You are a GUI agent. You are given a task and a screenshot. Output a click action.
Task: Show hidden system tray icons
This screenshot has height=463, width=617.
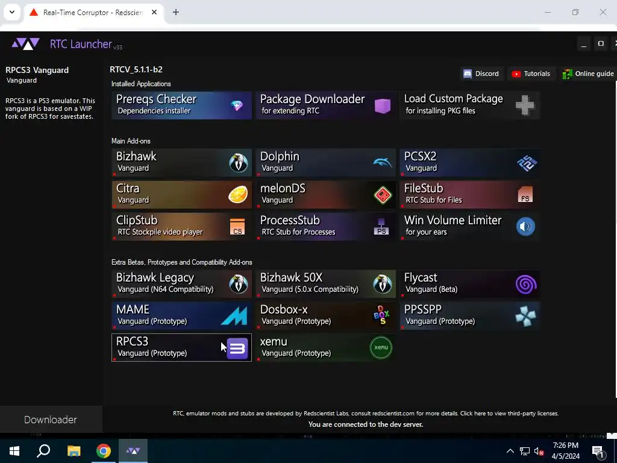510,451
